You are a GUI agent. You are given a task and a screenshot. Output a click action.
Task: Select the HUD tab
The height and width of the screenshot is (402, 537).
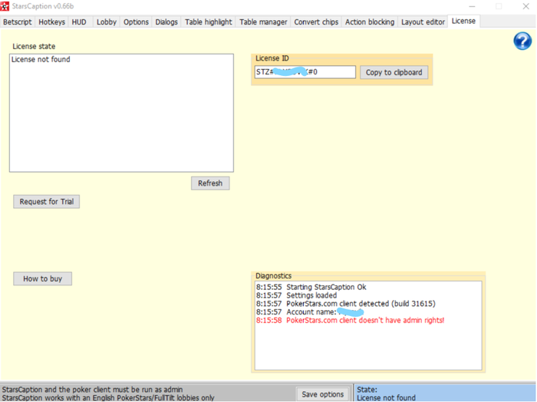79,22
